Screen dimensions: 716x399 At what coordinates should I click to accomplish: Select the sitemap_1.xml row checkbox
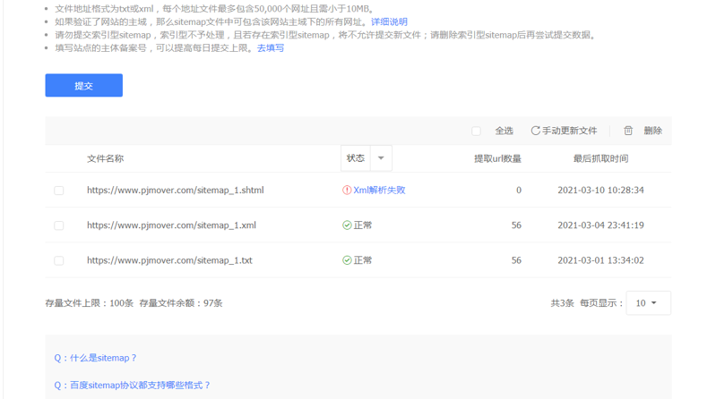coord(59,225)
